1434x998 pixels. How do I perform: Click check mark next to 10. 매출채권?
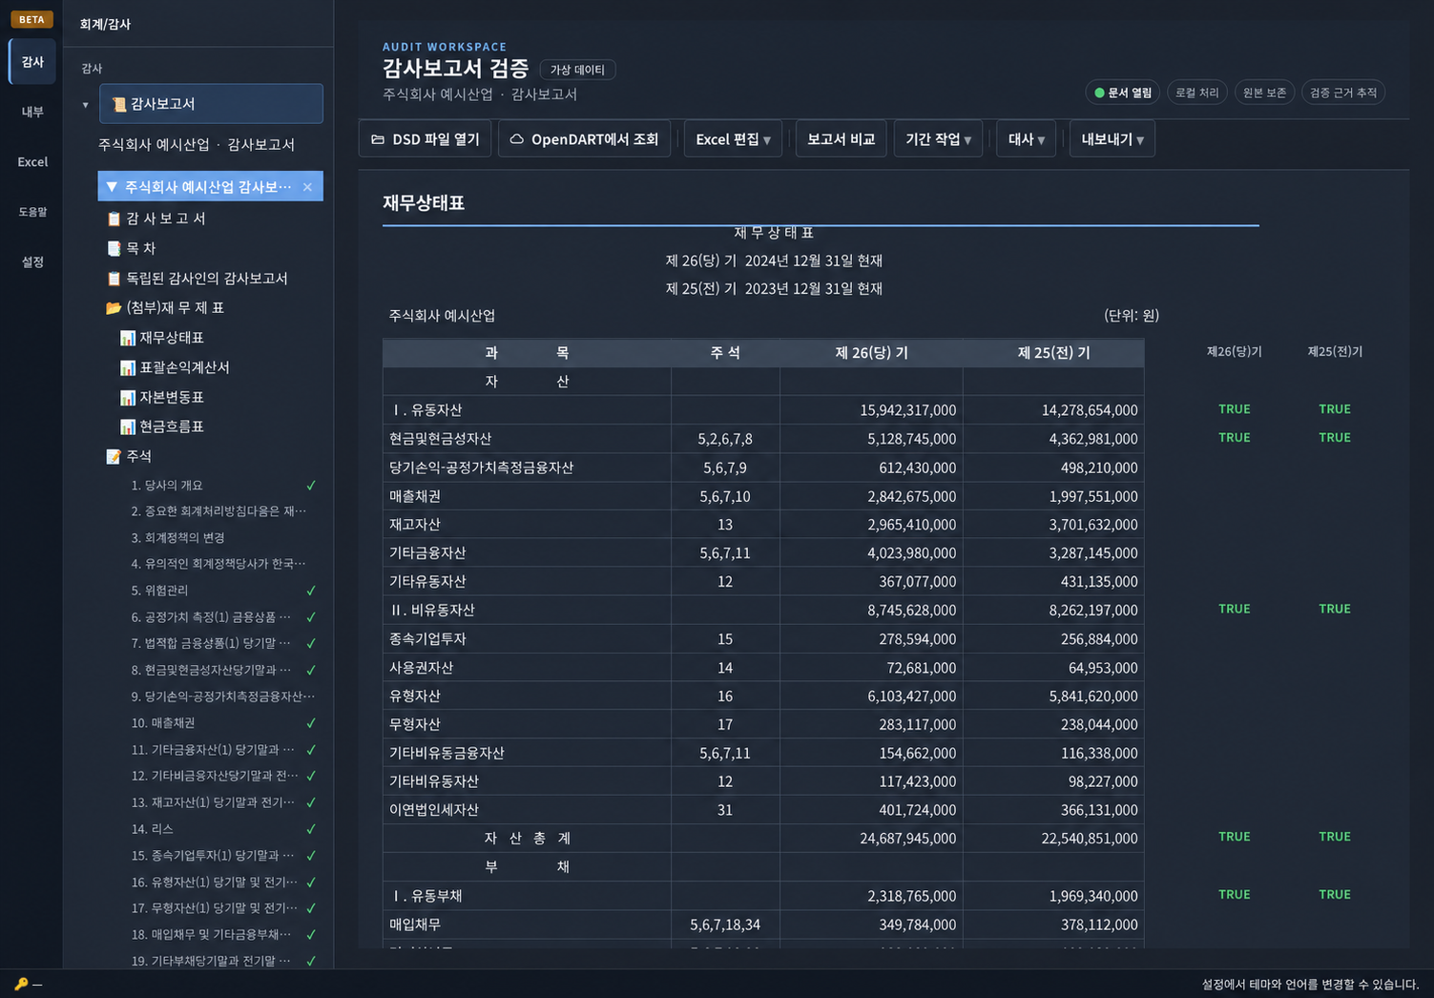pyautogui.click(x=311, y=723)
